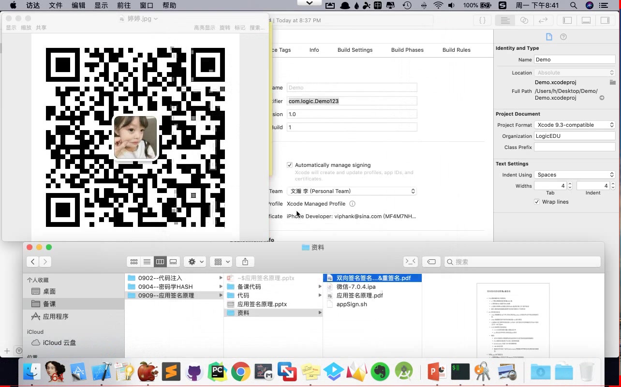
Task: Click Organization field LogicEDU
Action: click(x=575, y=136)
